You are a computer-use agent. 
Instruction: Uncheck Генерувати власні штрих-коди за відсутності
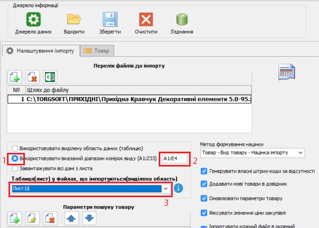pos(204,171)
